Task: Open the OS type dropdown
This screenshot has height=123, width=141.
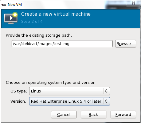Action: tap(69, 91)
